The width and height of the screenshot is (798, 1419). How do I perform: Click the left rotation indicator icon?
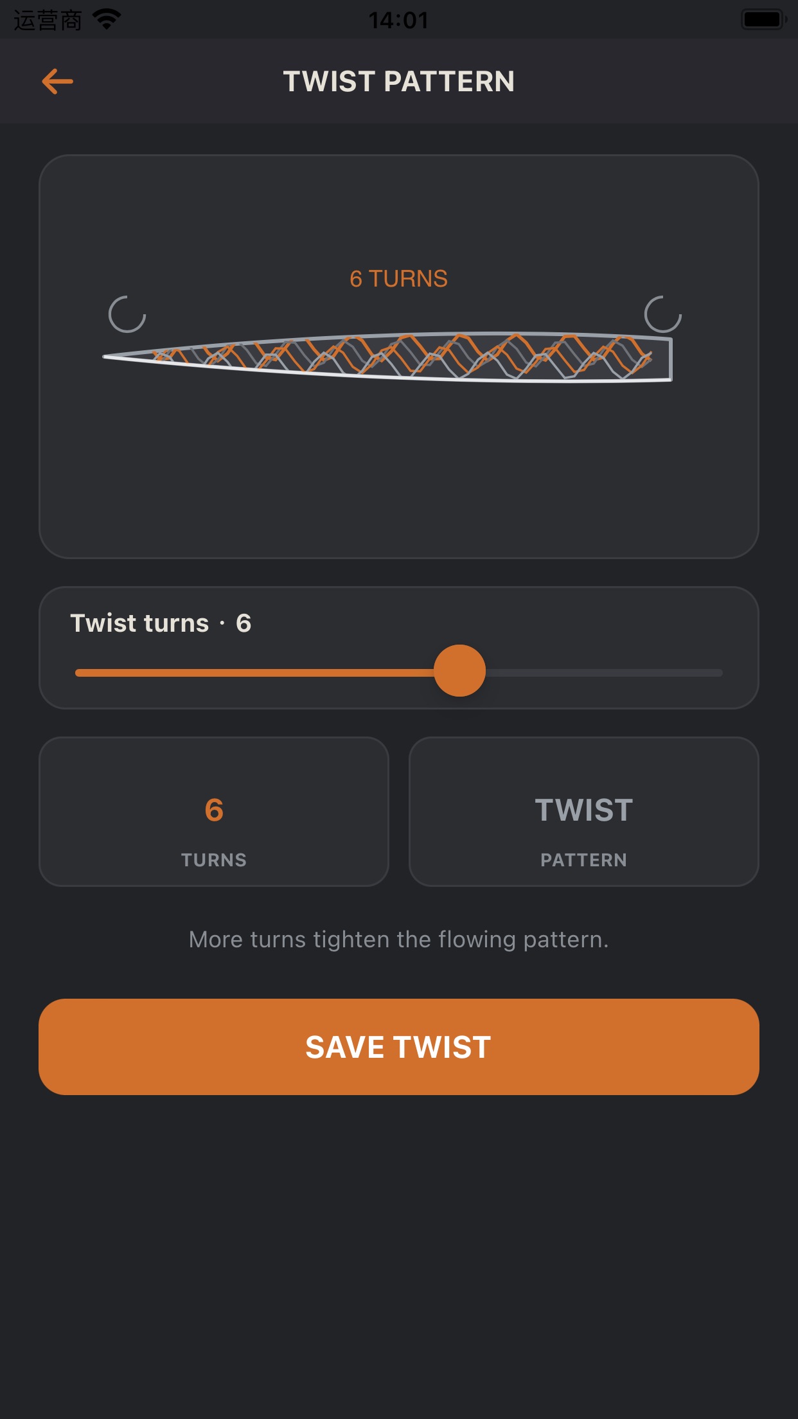pos(127,314)
